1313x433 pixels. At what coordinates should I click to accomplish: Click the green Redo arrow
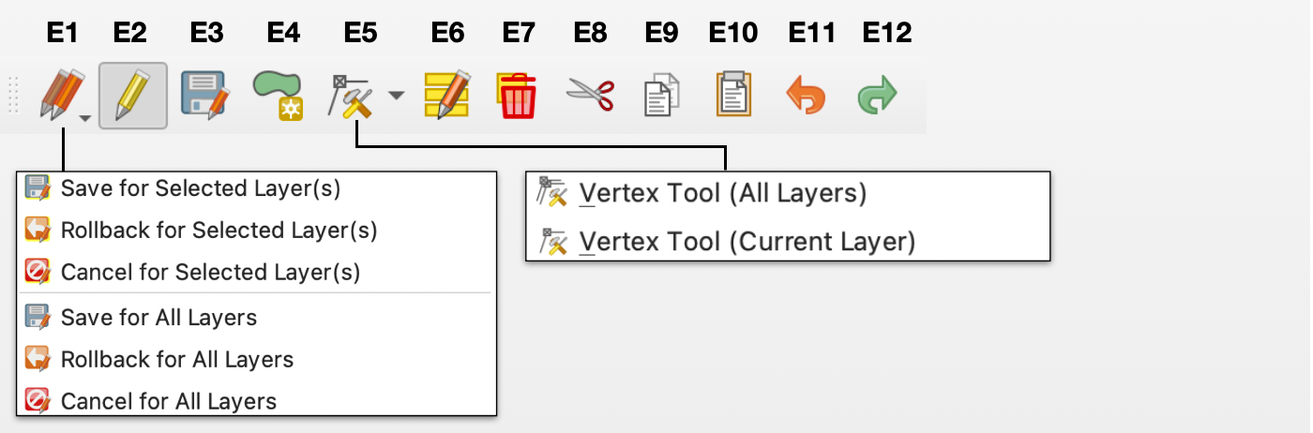pos(878,96)
